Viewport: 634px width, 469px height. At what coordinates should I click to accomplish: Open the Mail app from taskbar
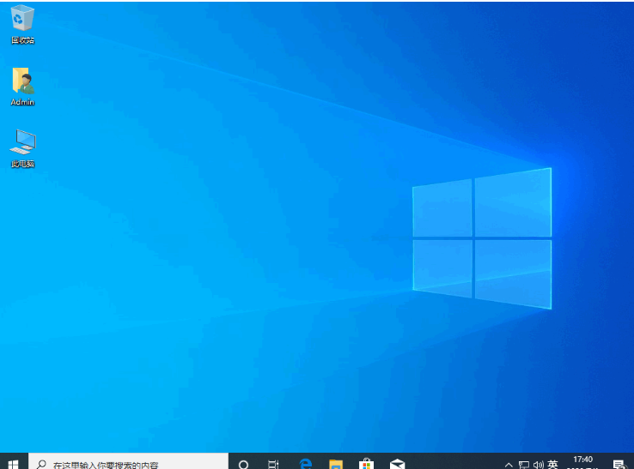(397, 464)
